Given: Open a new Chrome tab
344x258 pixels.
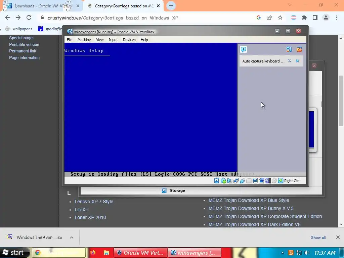Looking at the screenshot, I should click(171, 6).
